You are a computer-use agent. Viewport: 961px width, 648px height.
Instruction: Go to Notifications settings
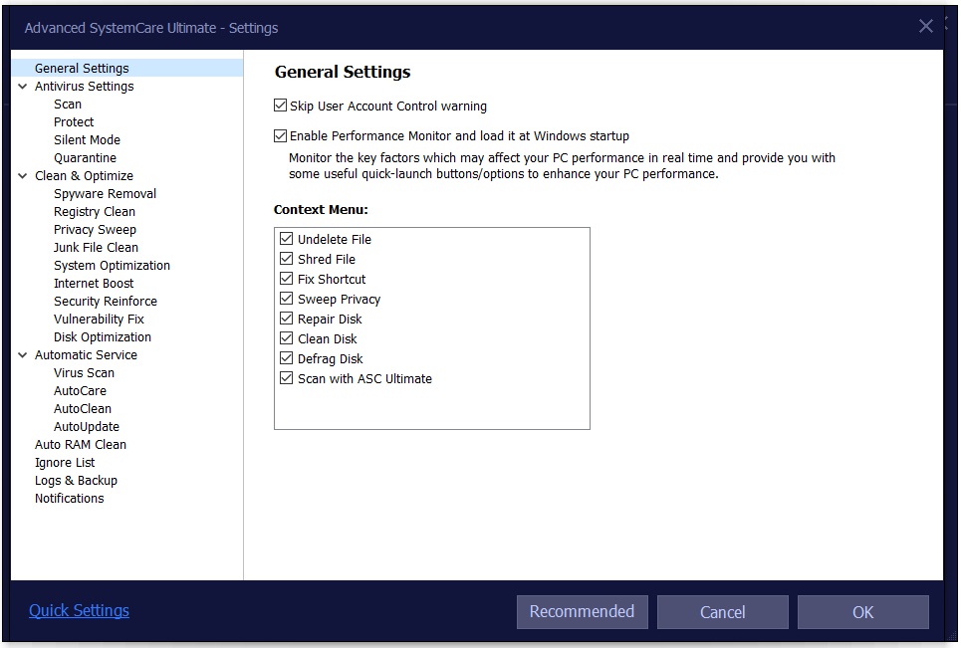(70, 499)
